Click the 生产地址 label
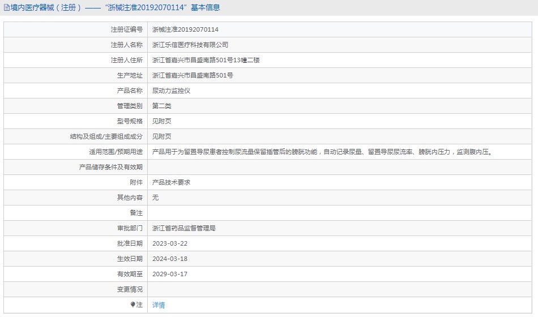538x317 pixels. (x=130, y=75)
